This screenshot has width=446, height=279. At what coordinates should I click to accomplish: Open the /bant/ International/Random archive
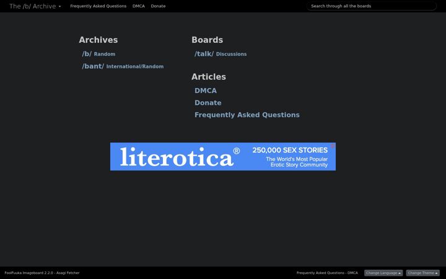coord(123,66)
